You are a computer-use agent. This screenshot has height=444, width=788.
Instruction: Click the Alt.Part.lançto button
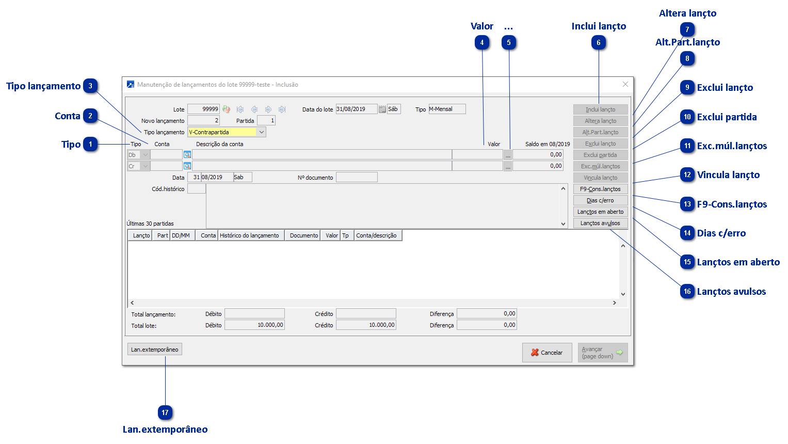[x=601, y=132]
